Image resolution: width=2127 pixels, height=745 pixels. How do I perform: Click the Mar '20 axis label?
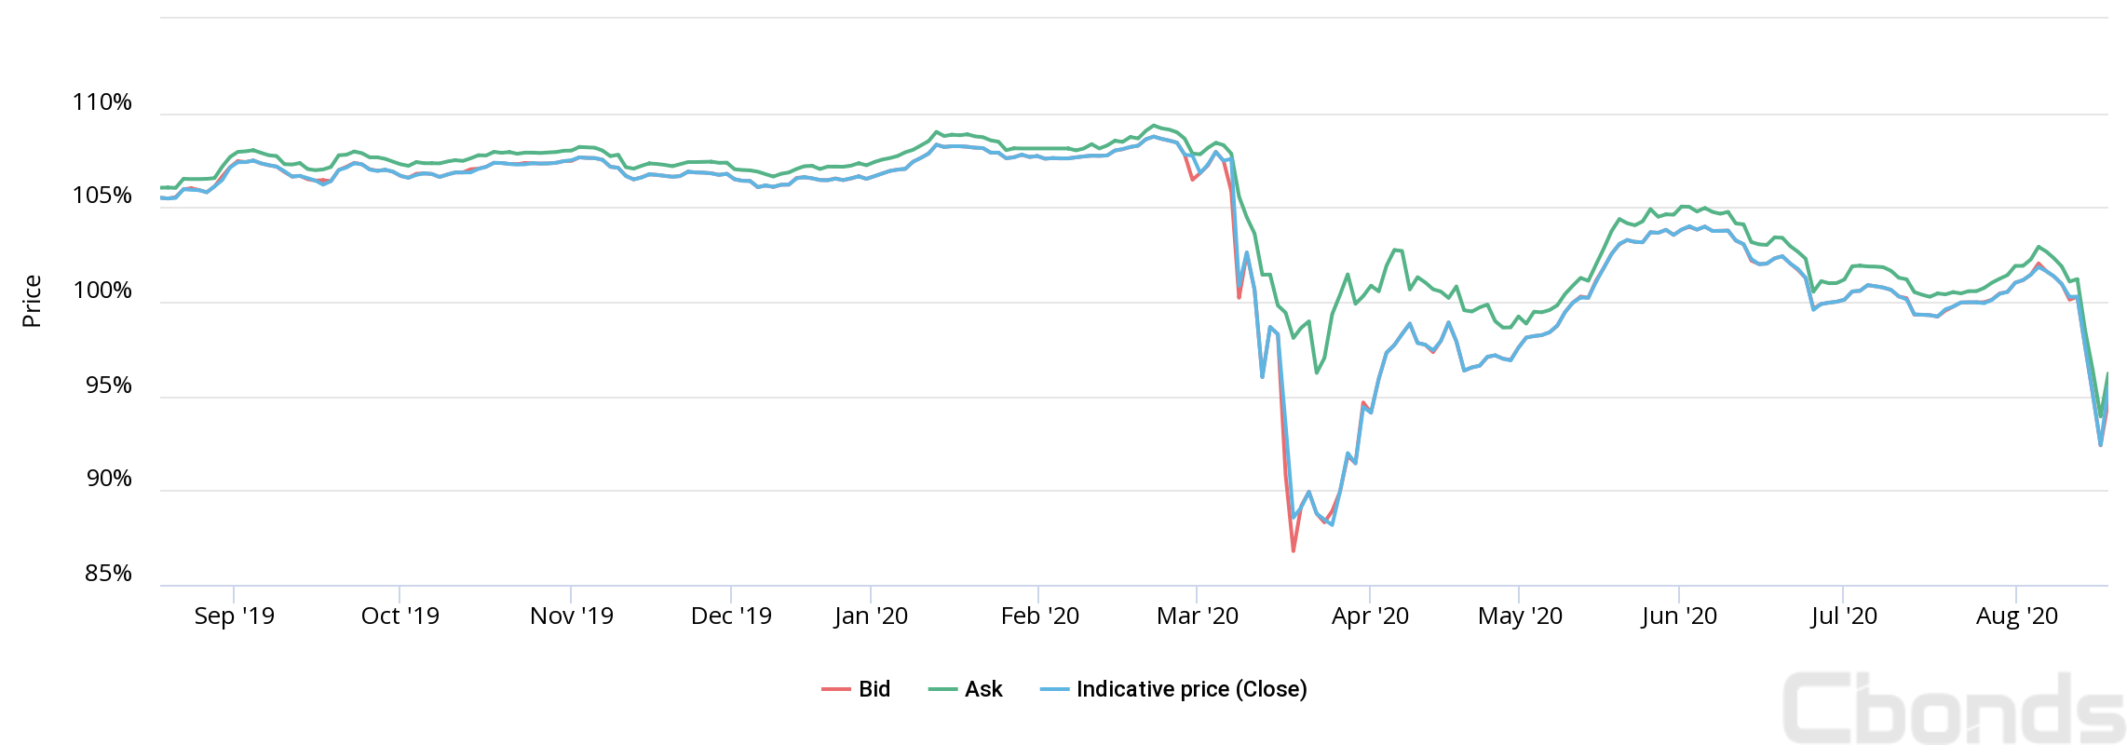[x=1197, y=616]
